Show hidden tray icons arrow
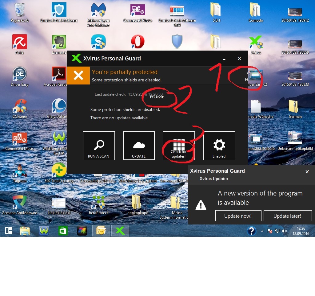The height and width of the screenshot is (296, 315). pos(262,231)
